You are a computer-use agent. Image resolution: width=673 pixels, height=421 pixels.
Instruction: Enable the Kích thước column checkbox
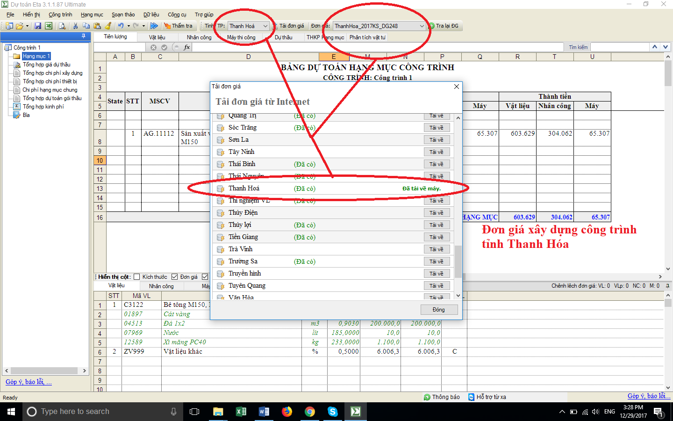point(137,277)
